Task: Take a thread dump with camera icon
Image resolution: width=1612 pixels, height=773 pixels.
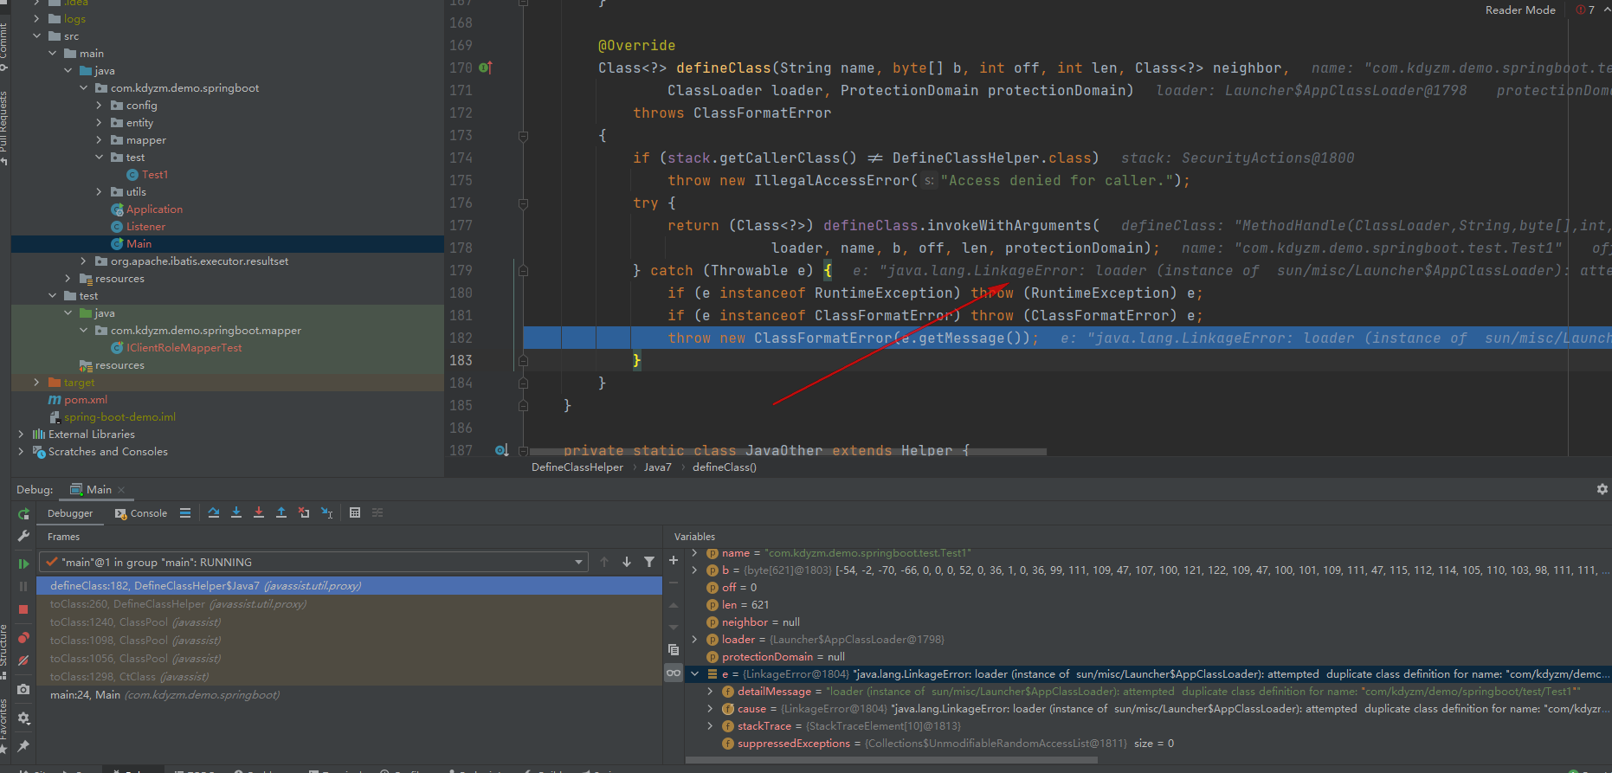Action: point(23,690)
